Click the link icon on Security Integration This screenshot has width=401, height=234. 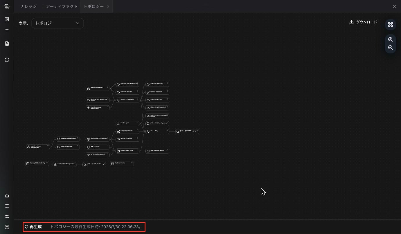tap(148, 92)
